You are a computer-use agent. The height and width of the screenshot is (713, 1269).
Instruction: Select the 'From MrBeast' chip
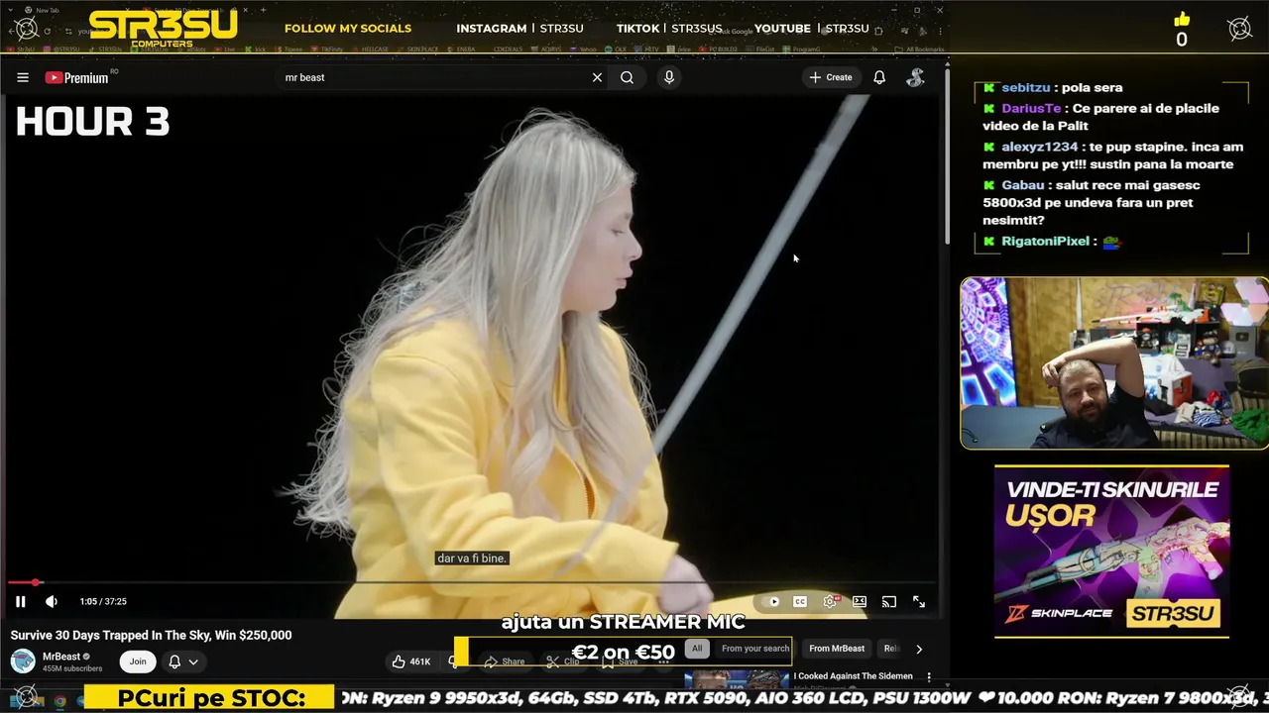837,649
